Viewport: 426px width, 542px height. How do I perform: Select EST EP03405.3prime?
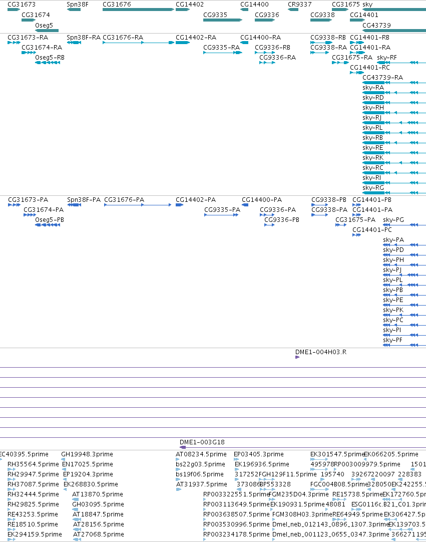coord(259,454)
